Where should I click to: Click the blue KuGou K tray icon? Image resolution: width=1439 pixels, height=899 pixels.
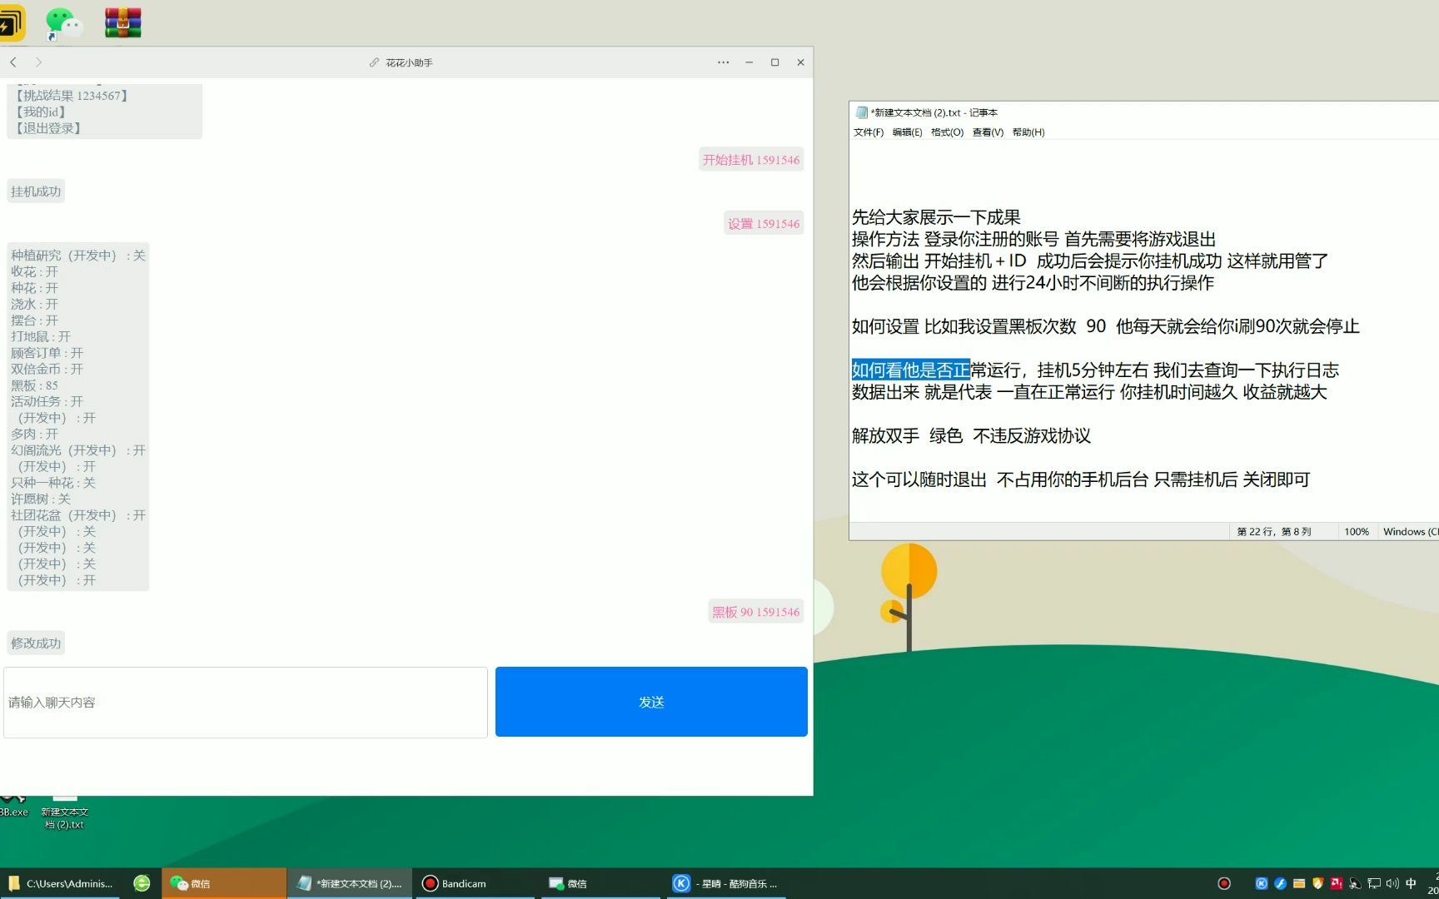(1262, 883)
